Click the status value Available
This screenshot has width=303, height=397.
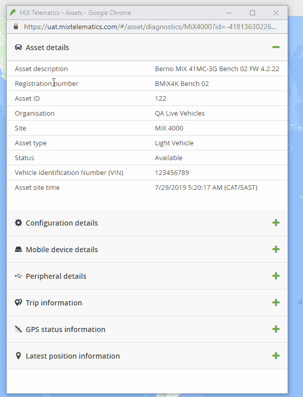coord(169,158)
